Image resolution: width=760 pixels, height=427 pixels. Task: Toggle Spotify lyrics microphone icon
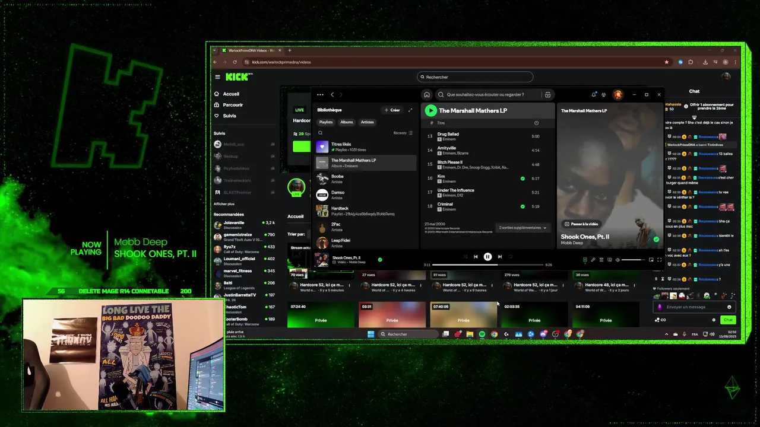click(x=593, y=260)
